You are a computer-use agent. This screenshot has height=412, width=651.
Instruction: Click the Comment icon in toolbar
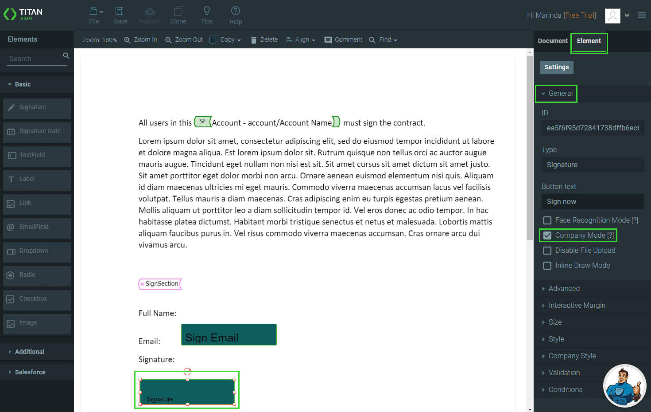coord(328,40)
